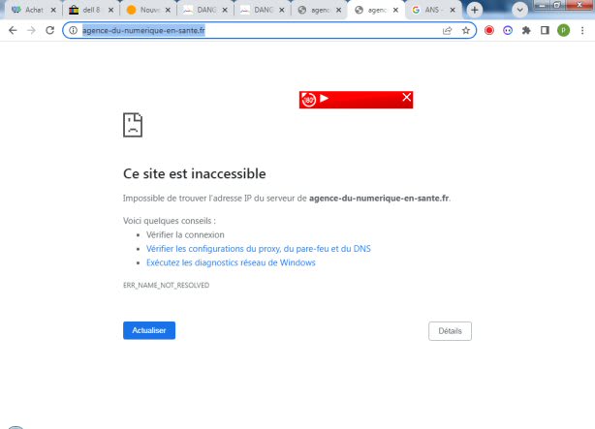The image size is (595, 429).
Task: Close the red overlay bar with X
Action: (x=407, y=98)
